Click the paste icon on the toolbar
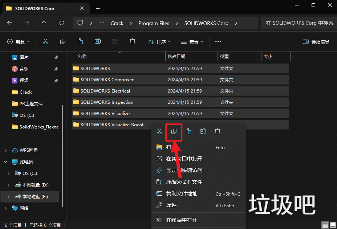The image size is (337, 229). [x=80, y=41]
